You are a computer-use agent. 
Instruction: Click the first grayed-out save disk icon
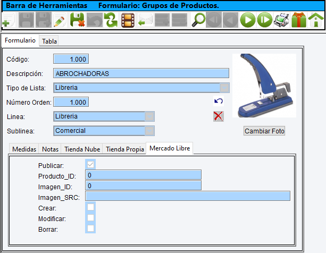coord(26,20)
